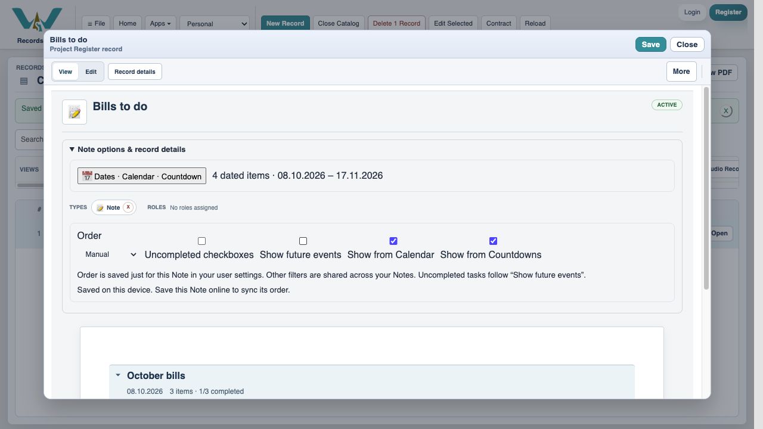This screenshot has height=429, width=763.
Task: Enable Show future events checkbox
Action: tap(303, 241)
